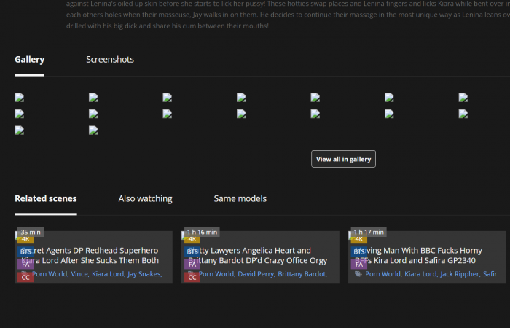Click the View all in gallery button
510x328 pixels.
point(343,159)
